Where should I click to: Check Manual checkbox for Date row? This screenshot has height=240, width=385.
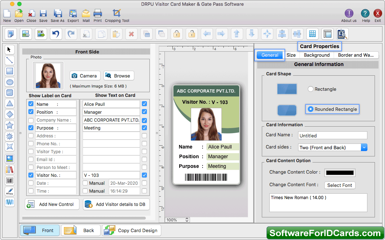coord(85,183)
